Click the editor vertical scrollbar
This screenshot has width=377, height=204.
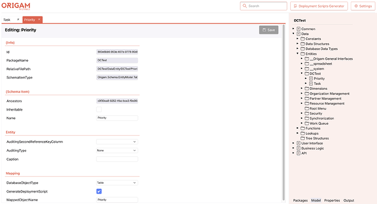coord(284,113)
